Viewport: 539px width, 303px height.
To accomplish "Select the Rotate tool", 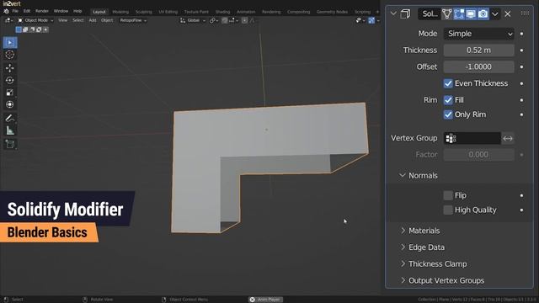I will point(10,80).
